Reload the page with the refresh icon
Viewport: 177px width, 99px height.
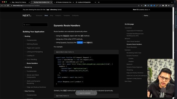[x=8, y=5]
